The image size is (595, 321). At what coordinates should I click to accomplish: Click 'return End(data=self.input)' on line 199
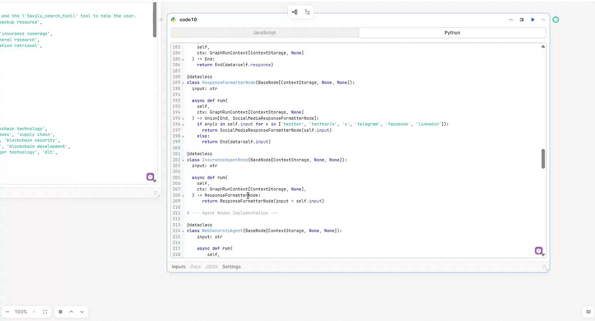point(236,142)
